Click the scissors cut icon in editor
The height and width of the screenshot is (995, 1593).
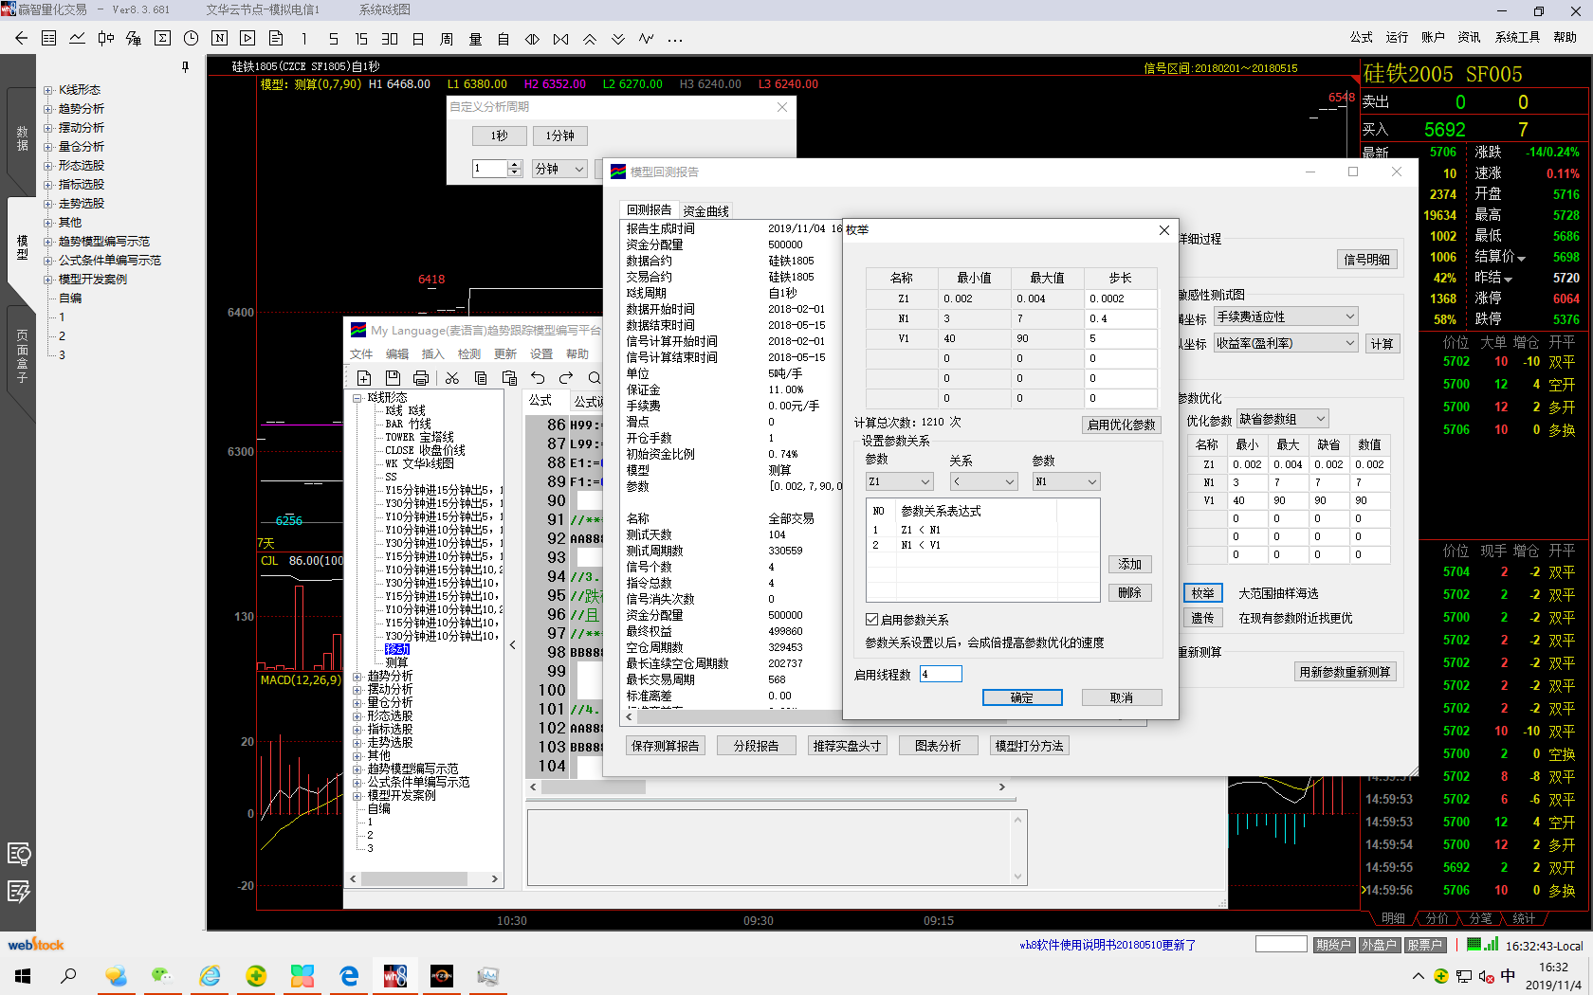[452, 378]
